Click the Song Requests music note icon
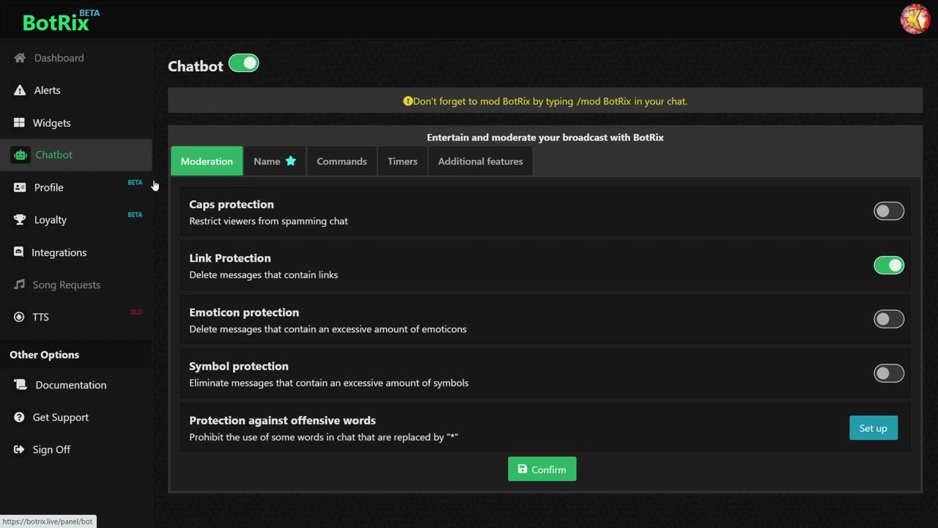This screenshot has height=528, width=938. coord(19,285)
